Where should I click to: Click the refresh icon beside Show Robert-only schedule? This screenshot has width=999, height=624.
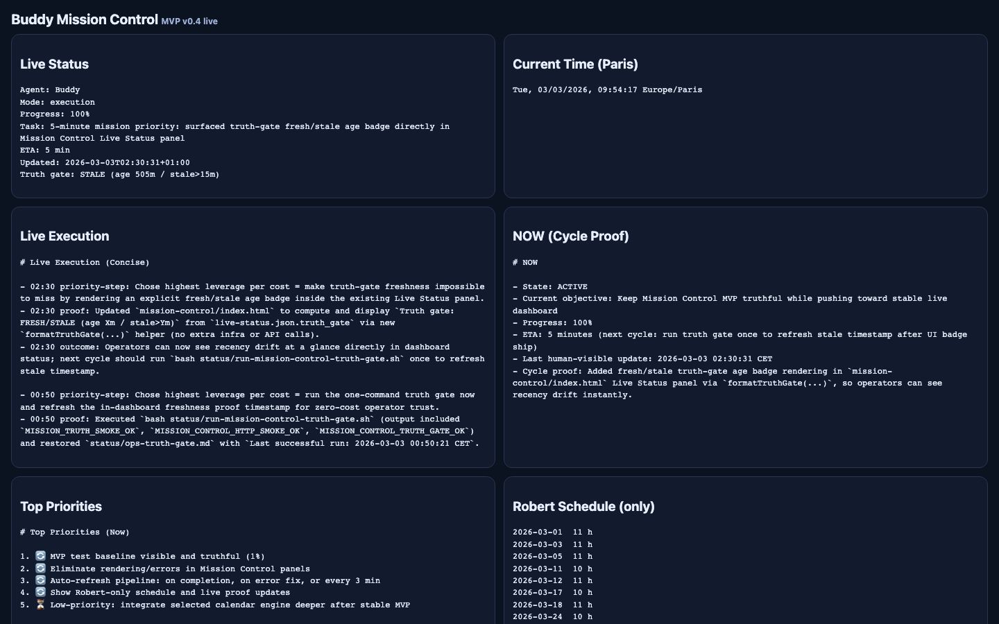(40, 592)
